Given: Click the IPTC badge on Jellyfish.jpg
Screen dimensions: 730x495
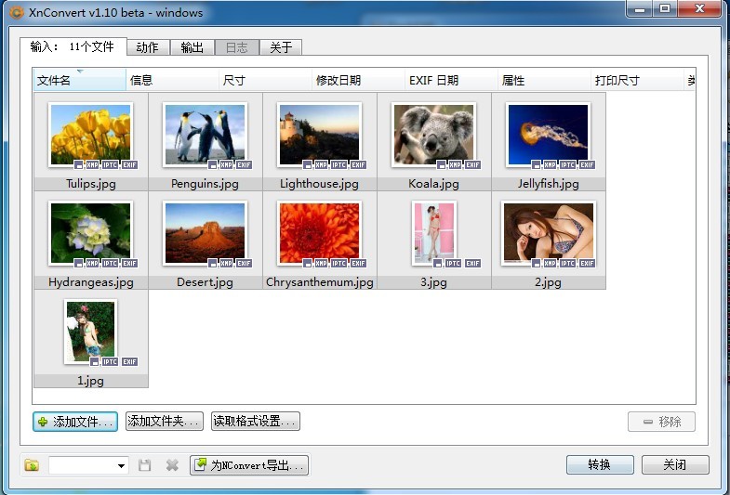Looking at the screenshot, I should [x=568, y=164].
